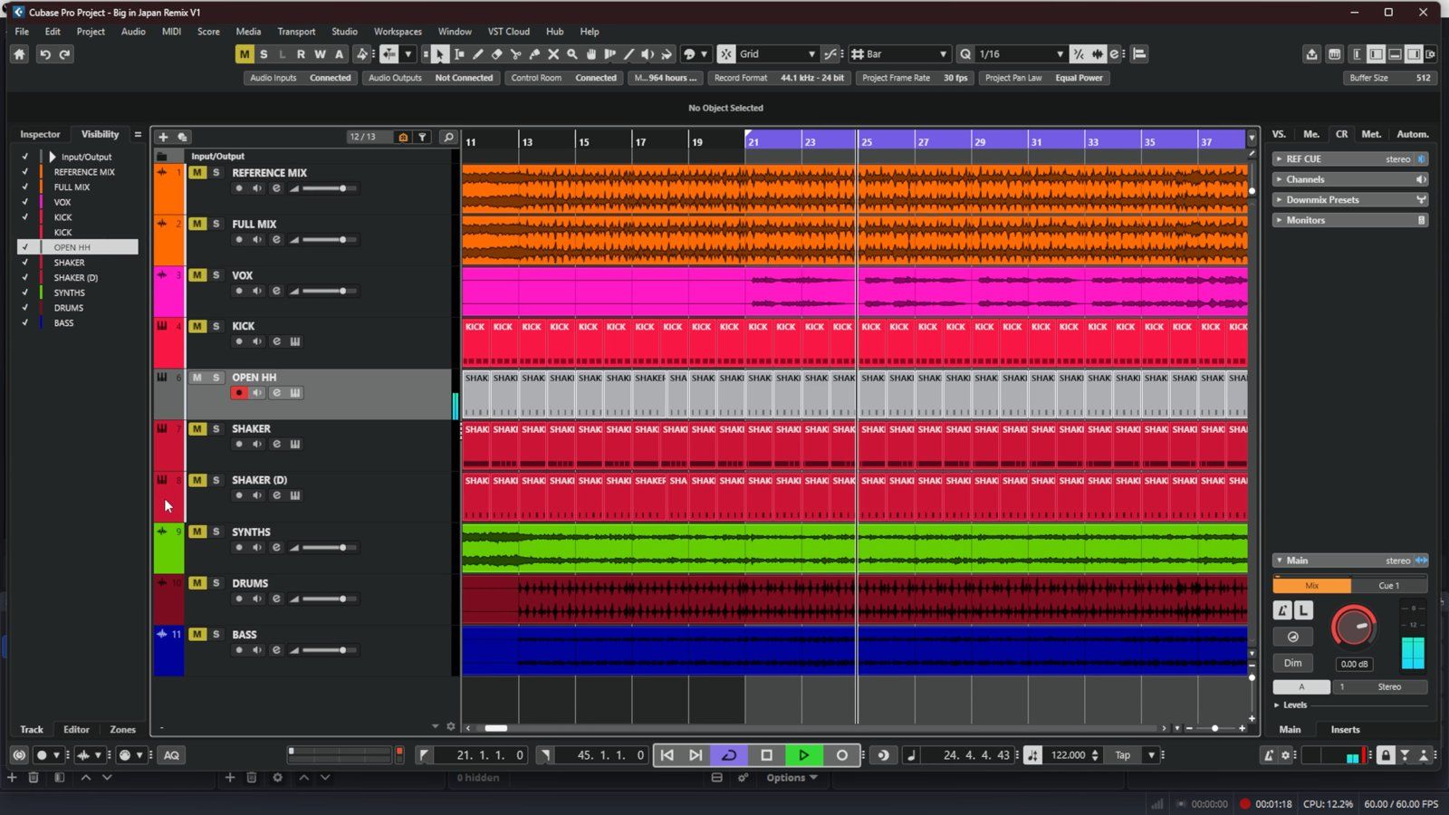Switch to the Inspector tab
The height and width of the screenshot is (815, 1449).
click(40, 134)
